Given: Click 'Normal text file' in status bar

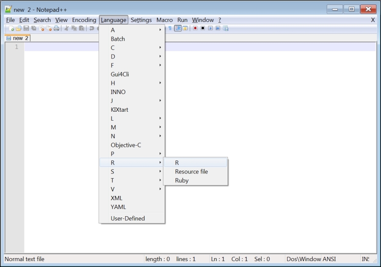Looking at the screenshot, I should 25,259.
